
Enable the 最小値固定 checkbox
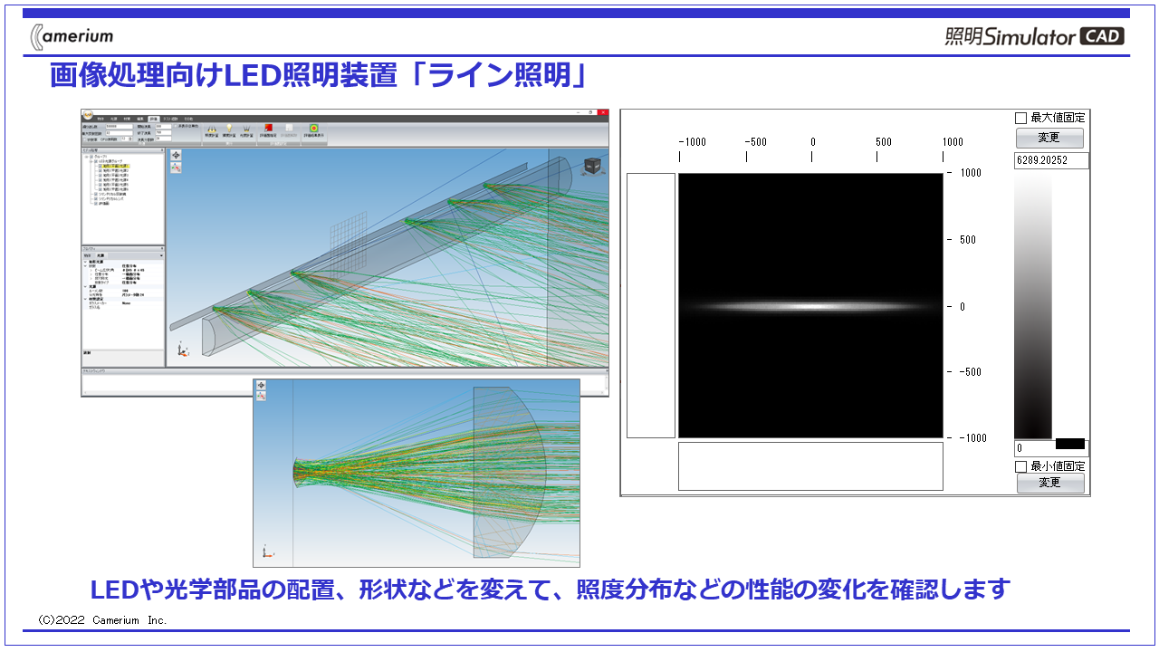(1021, 466)
